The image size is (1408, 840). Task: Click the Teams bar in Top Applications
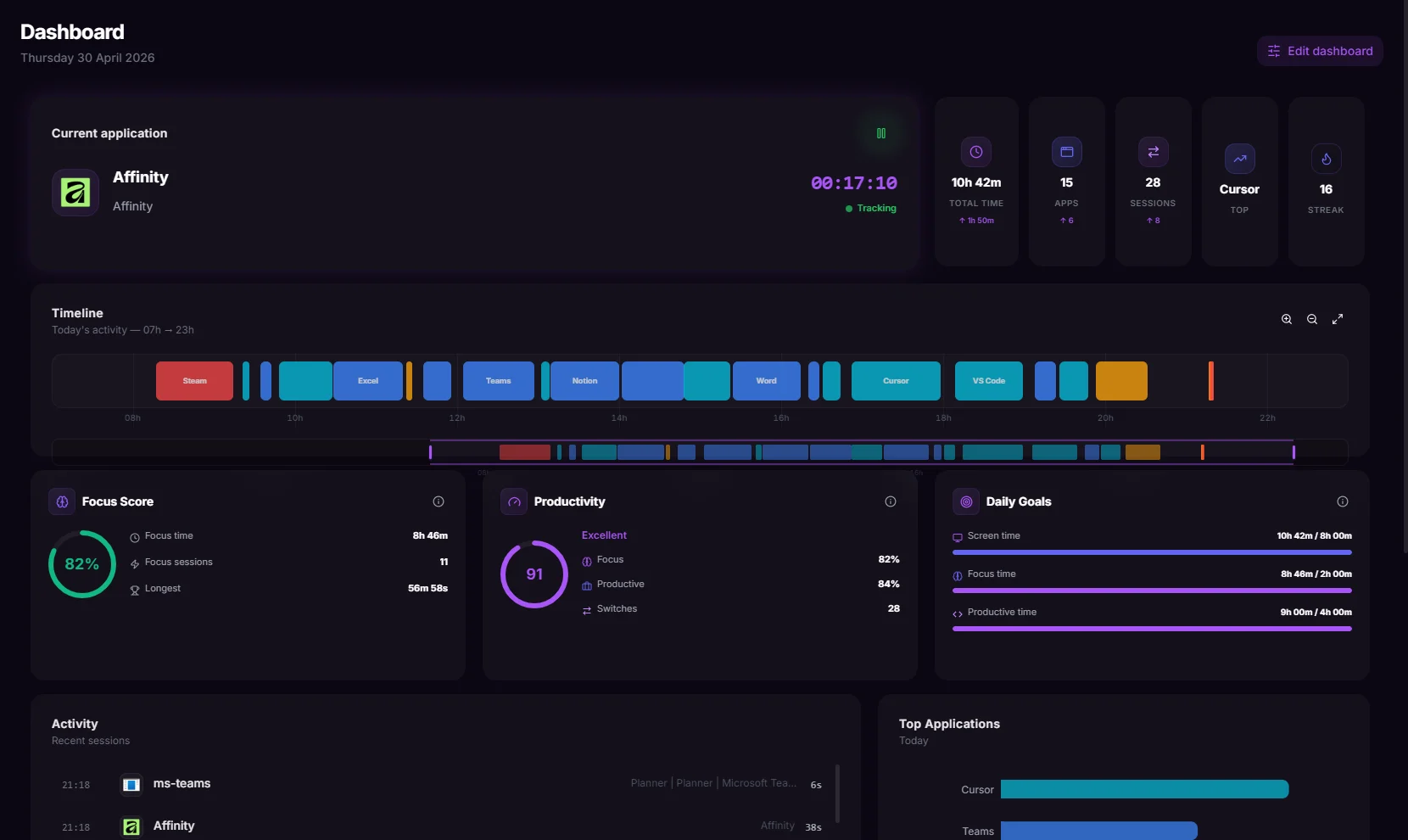(1099, 831)
